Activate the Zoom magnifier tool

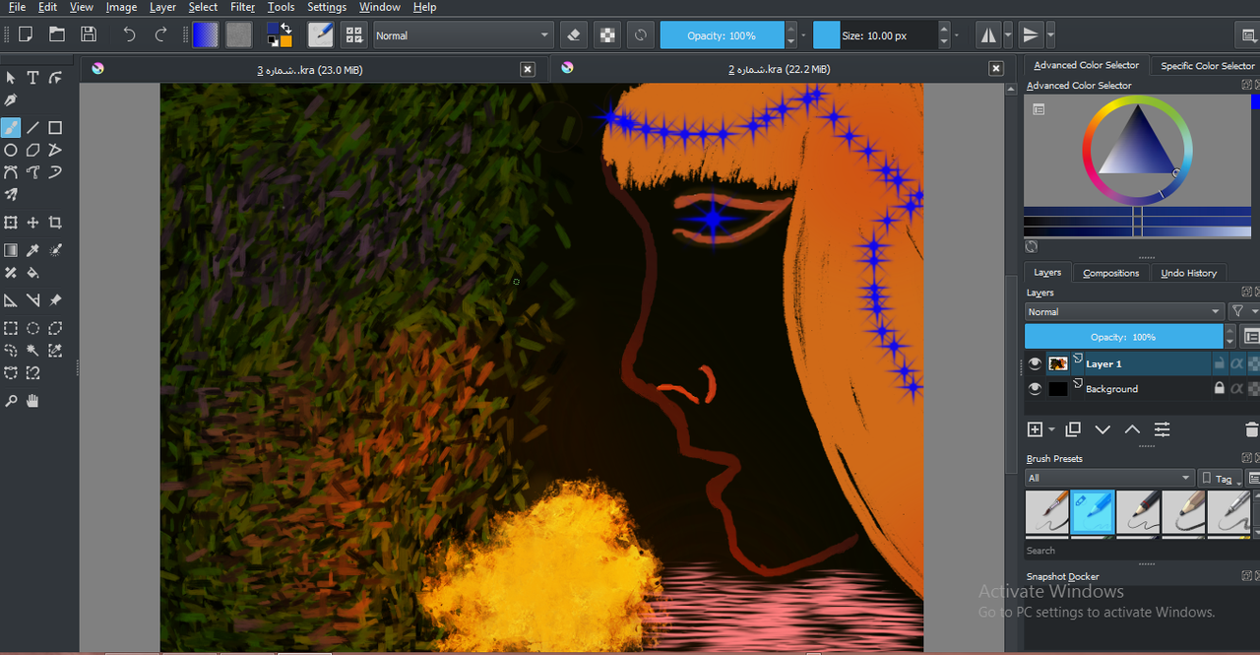pos(11,401)
